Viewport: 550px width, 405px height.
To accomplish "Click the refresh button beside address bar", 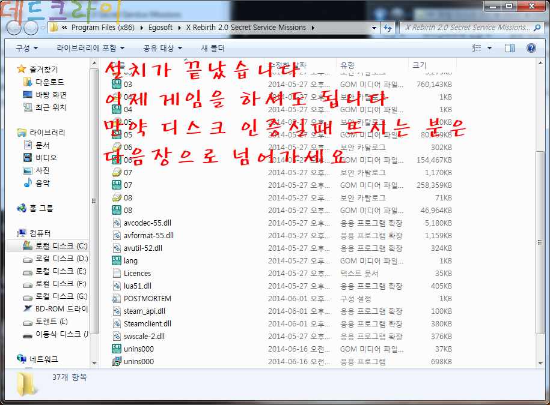I will coord(388,28).
